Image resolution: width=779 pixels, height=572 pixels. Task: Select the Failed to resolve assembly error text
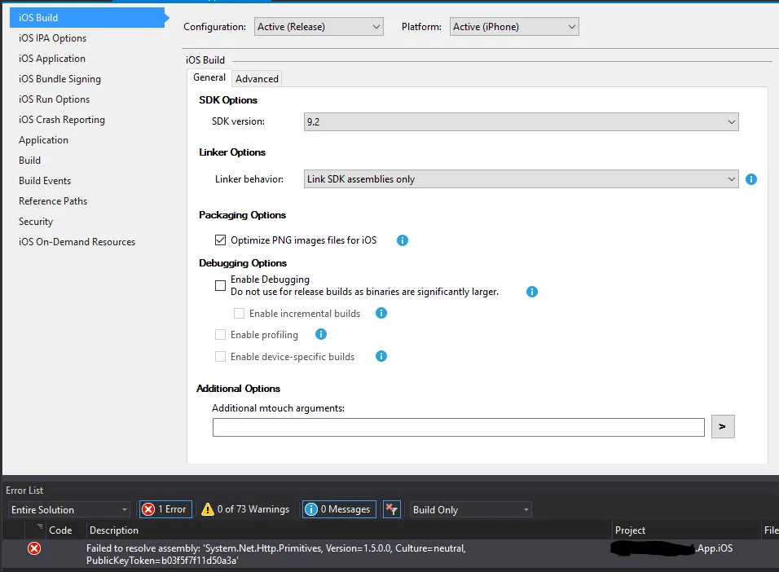coord(275,555)
